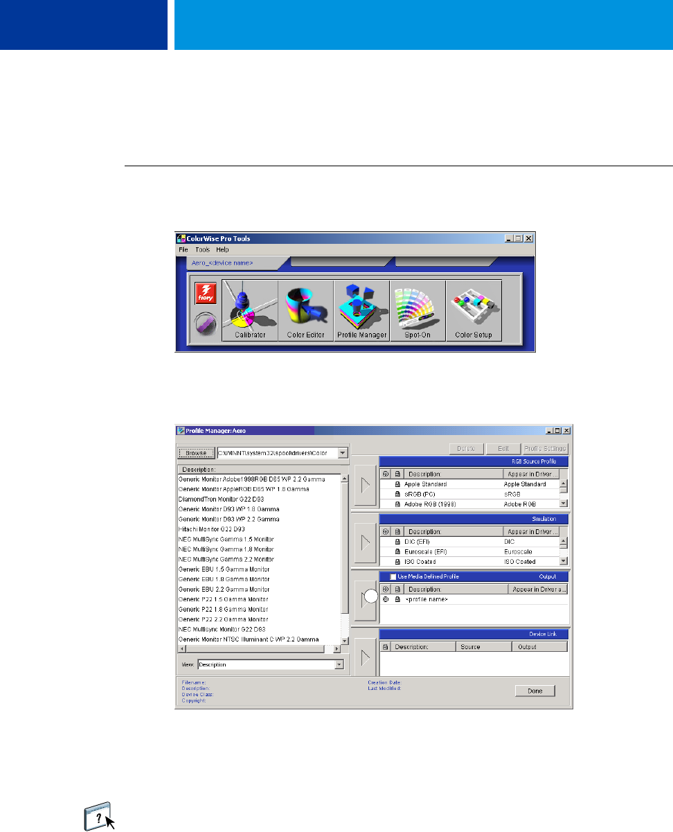Click lock icon beside Adobe RGB (1998)
This screenshot has height=832, width=673.
pyautogui.click(x=397, y=504)
